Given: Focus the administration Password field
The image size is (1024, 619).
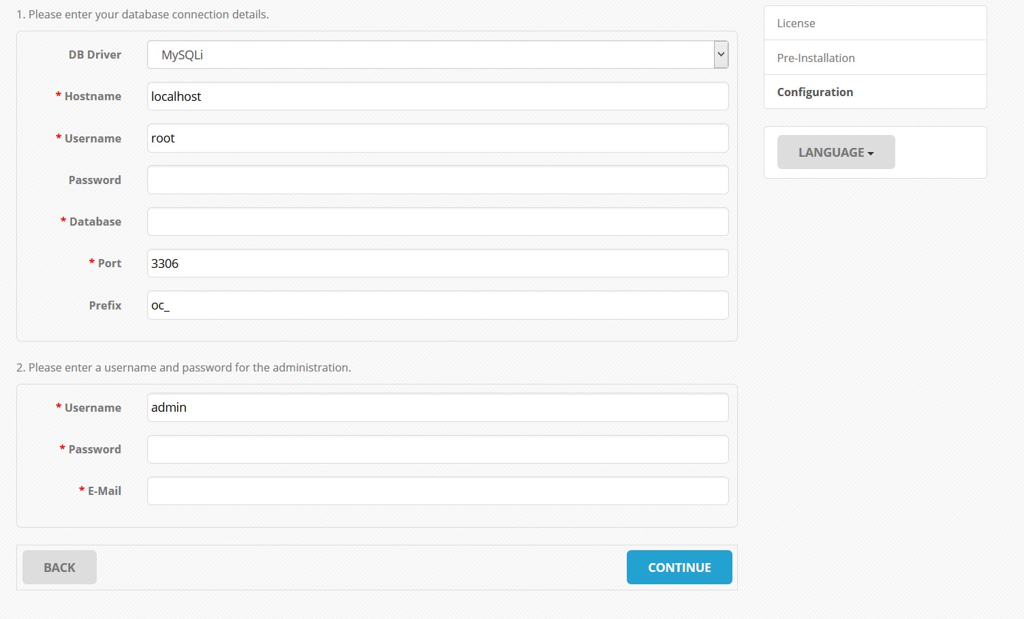Looking at the screenshot, I should (x=437, y=449).
